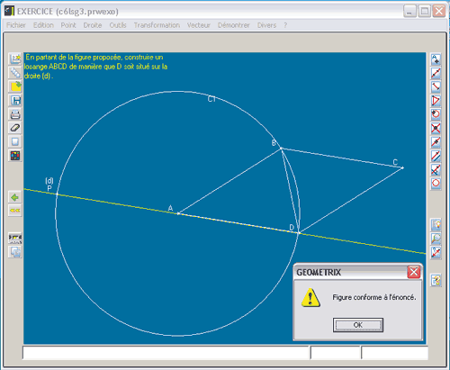This screenshot has width=450, height=370.
Task: Click the magnifying glass zoom icon
Action: click(436, 239)
